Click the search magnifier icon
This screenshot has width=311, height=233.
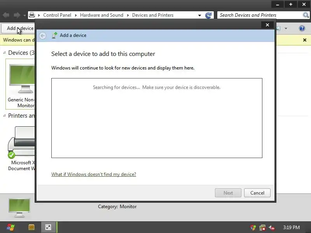[x=306, y=15]
